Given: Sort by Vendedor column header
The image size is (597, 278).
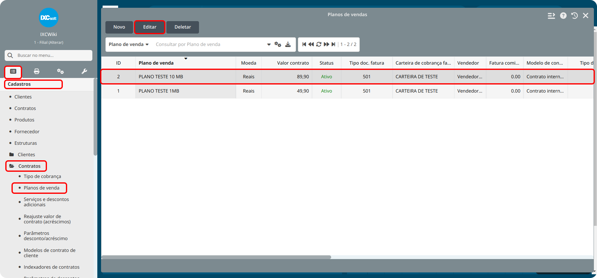Looking at the screenshot, I should (470, 63).
